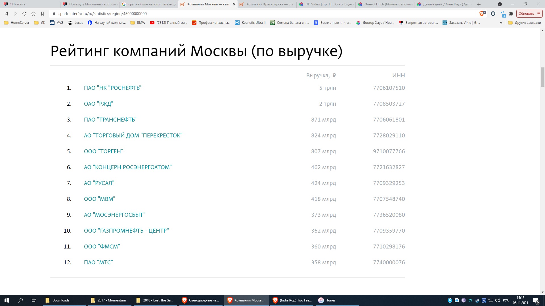
Task: Open the Windows notification center
Action: click(536, 300)
